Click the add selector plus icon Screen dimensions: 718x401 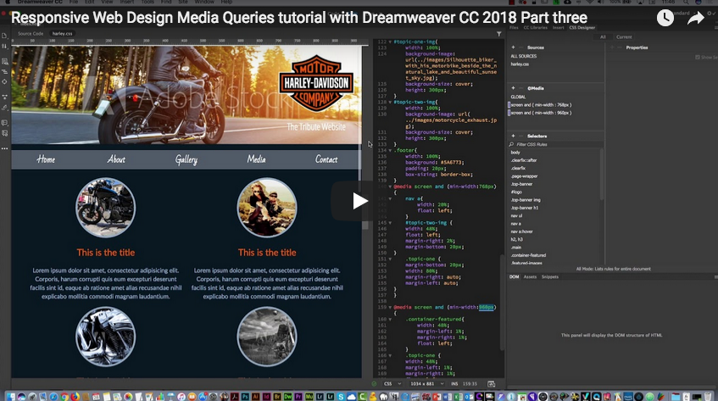pyautogui.click(x=513, y=136)
